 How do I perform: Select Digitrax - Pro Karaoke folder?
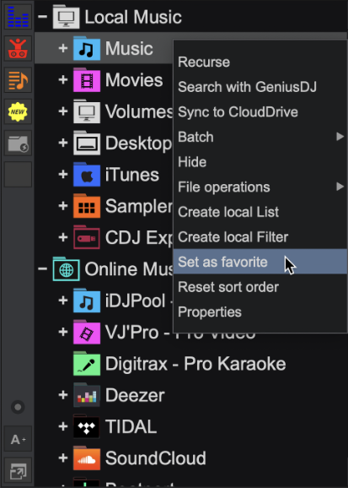[x=179, y=364]
